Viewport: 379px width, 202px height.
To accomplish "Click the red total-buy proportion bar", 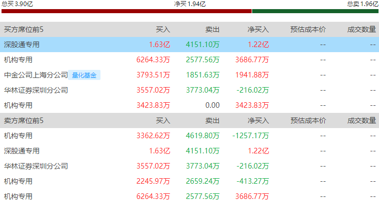I will (x=126, y=11).
